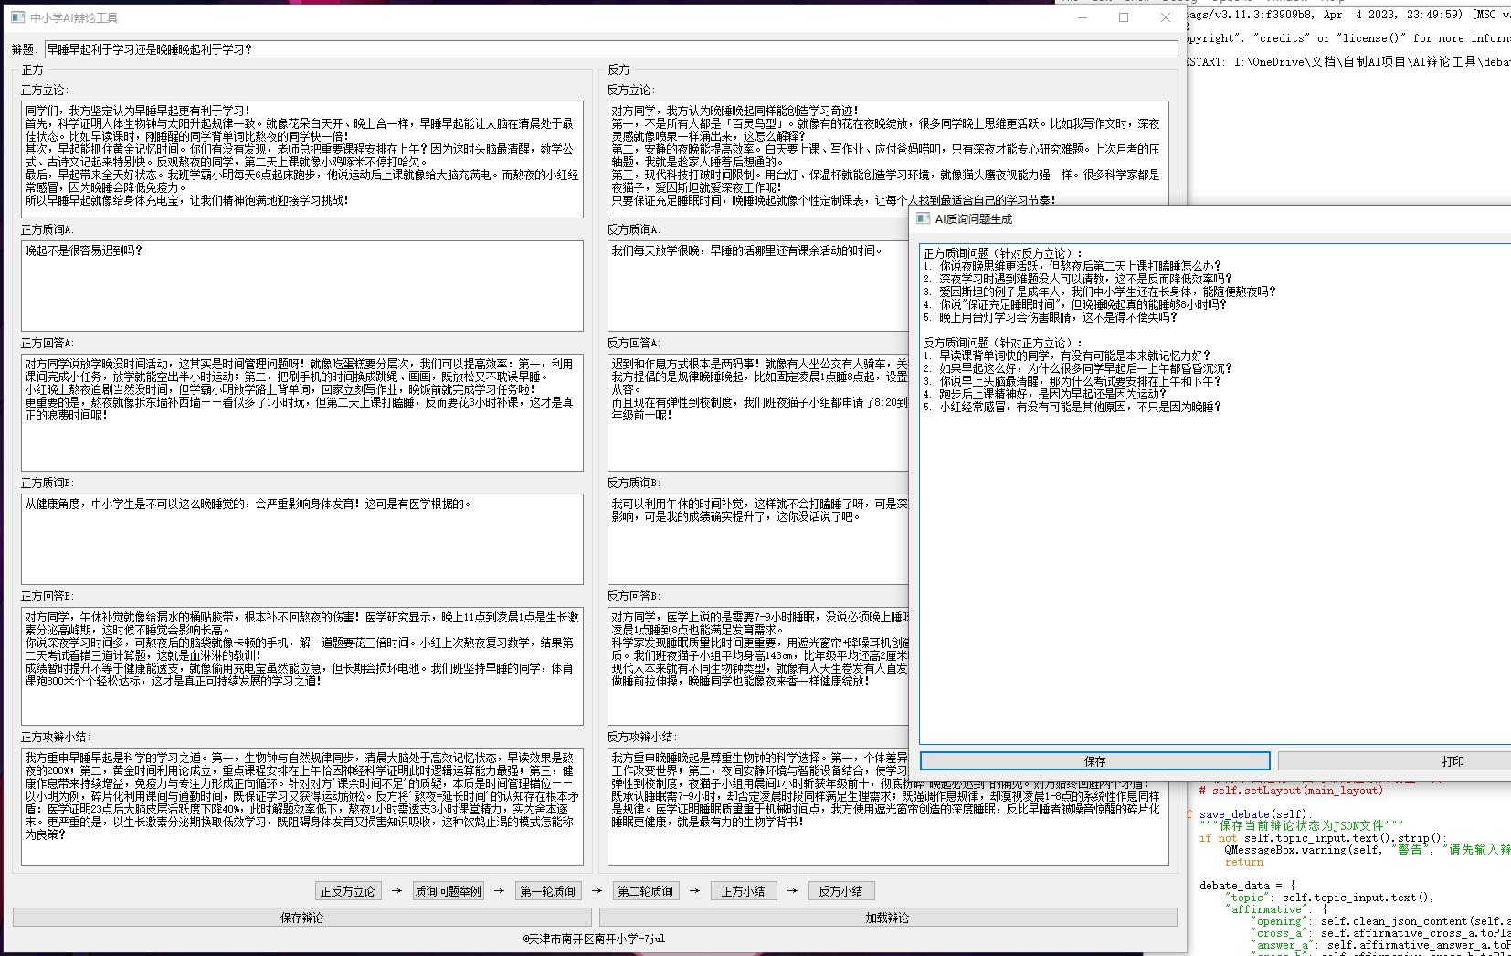Save the debate with 保存辩论

(301, 918)
